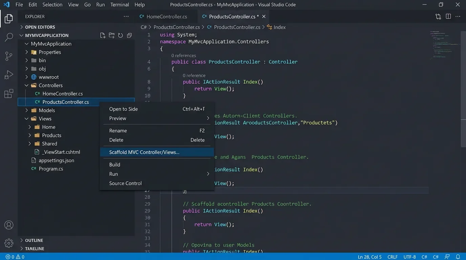
Task: Split the editor right
Action: coord(448,16)
